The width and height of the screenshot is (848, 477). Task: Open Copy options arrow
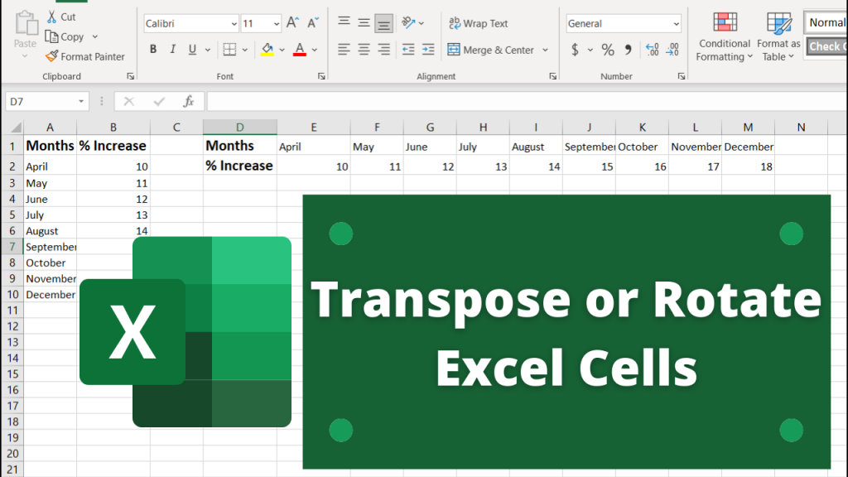tap(95, 36)
